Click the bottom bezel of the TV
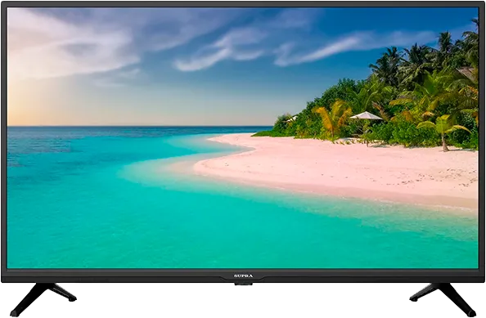 tap(243, 275)
